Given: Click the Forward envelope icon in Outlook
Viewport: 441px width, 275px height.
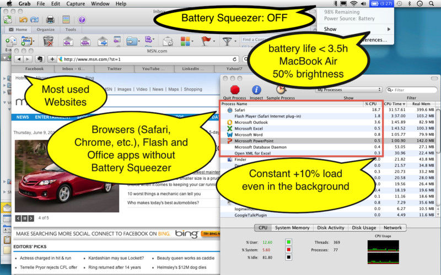Looking at the screenshot, I should coord(103,41).
